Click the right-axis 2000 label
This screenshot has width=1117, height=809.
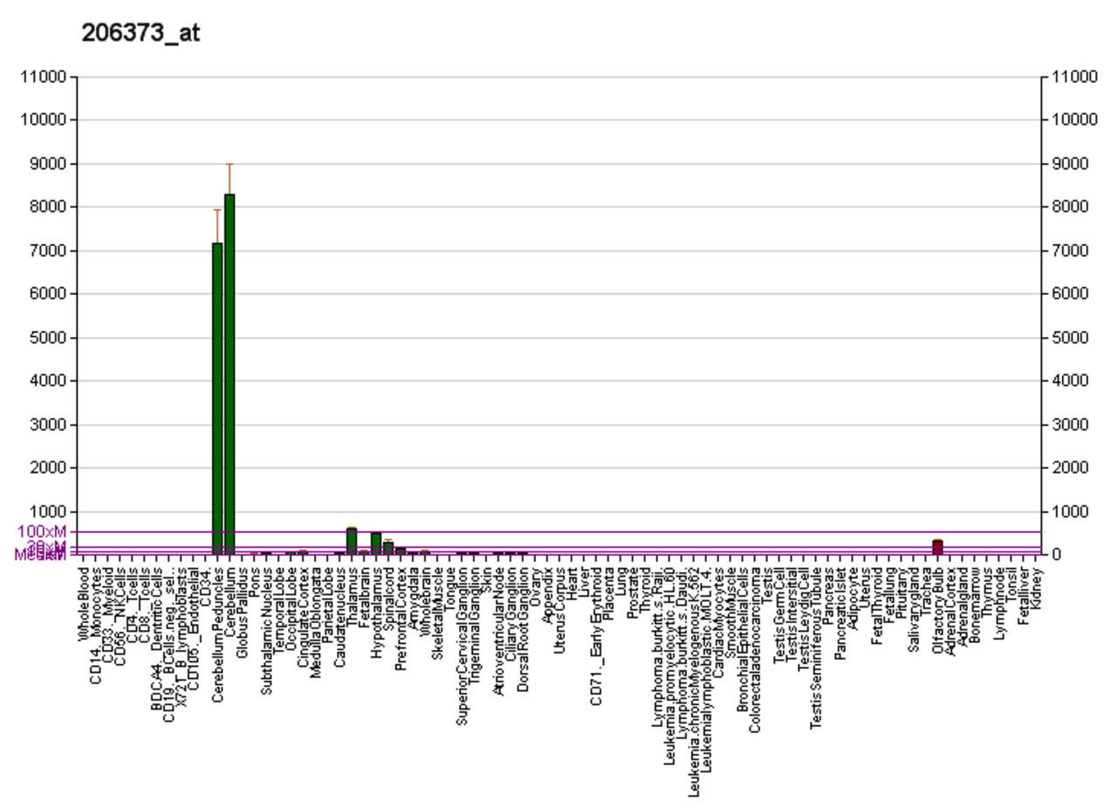coord(1072,468)
